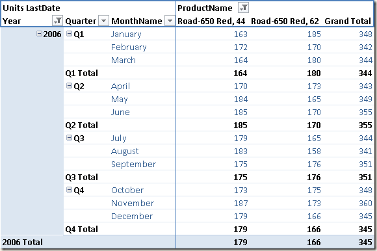Click August value 158 for Red, 62
Screen dimensions: 377x251
click(x=314, y=151)
